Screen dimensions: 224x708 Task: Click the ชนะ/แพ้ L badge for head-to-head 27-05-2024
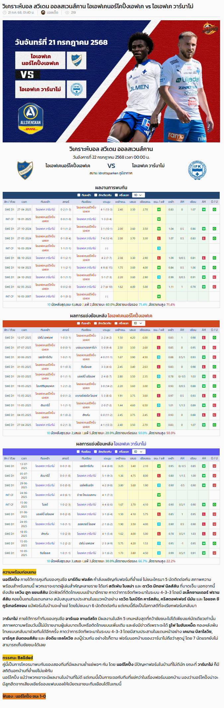click(159, 238)
